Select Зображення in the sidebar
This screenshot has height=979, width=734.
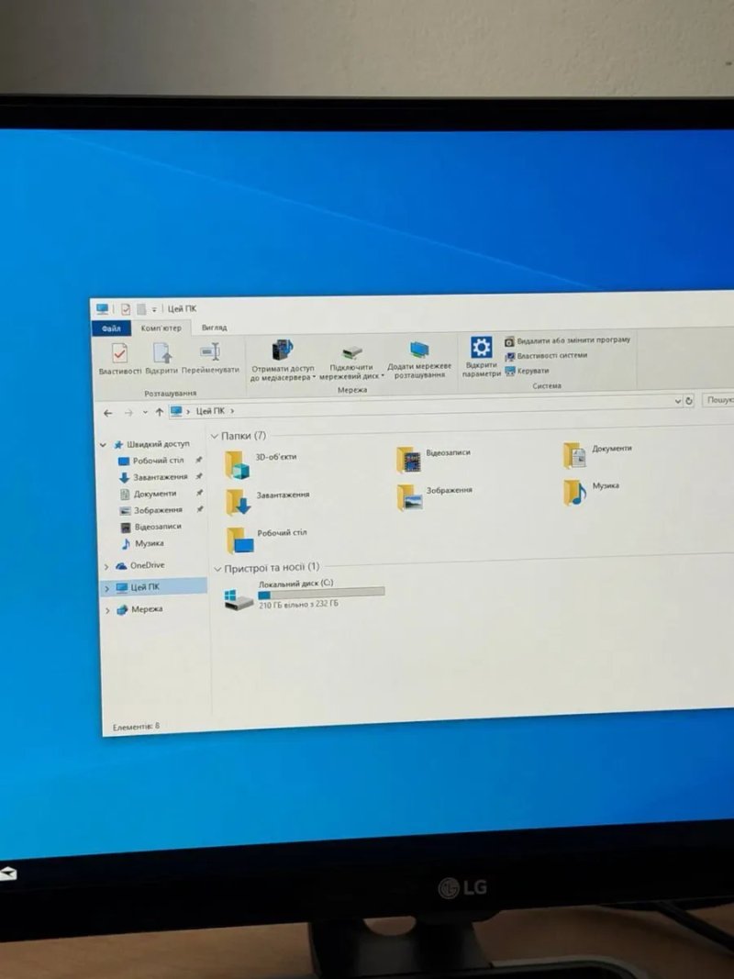(x=150, y=510)
